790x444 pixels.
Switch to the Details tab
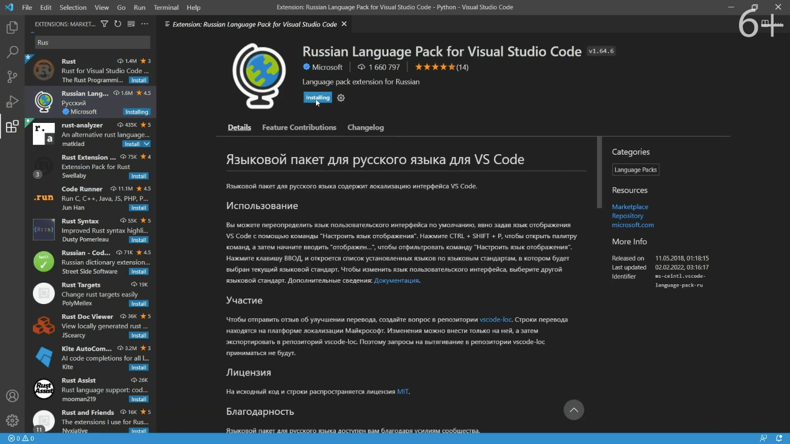[x=239, y=127]
